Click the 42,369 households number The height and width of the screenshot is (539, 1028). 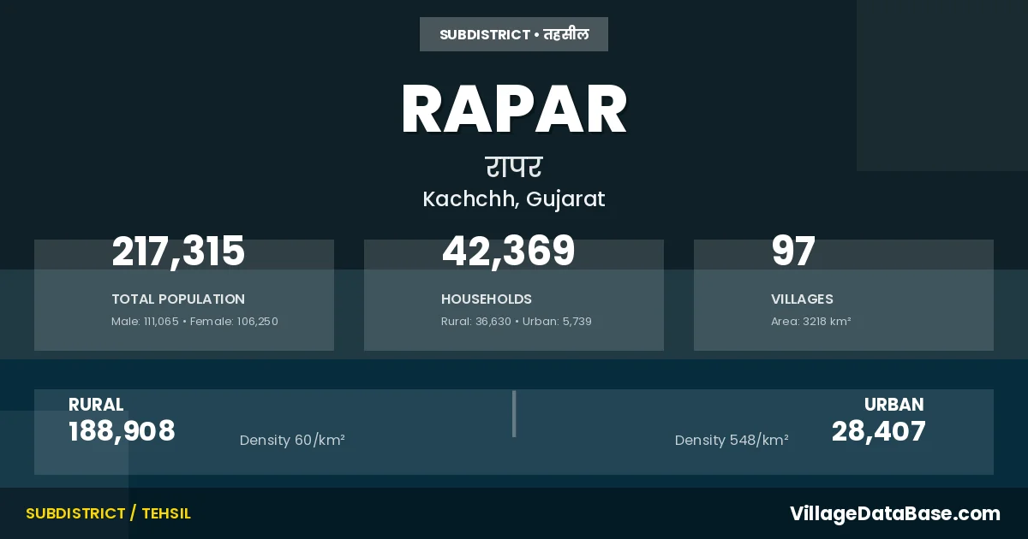pyautogui.click(x=508, y=252)
